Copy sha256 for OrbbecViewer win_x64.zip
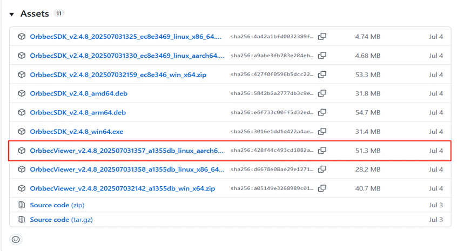 (x=322, y=188)
